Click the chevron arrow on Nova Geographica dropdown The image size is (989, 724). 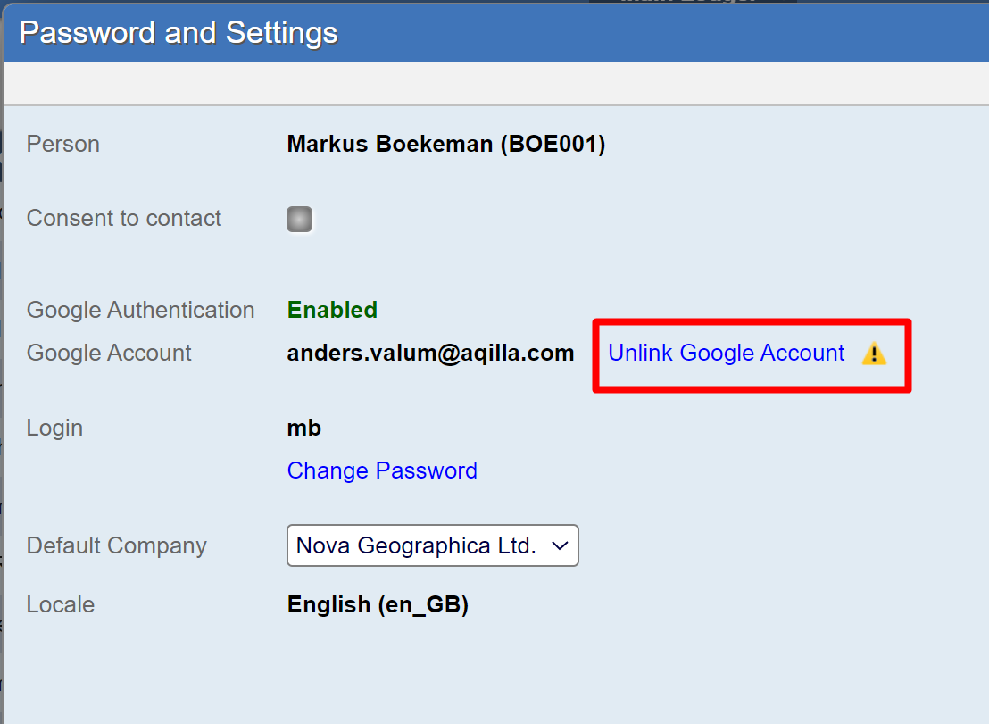click(x=561, y=545)
